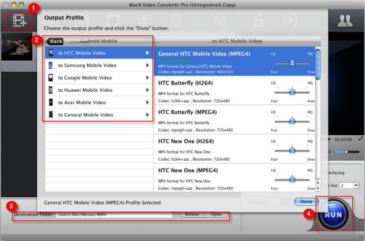The height and width of the screenshot is (241, 365).
Task: Click the preview fullscreen expand icon
Action: [x=361, y=139]
